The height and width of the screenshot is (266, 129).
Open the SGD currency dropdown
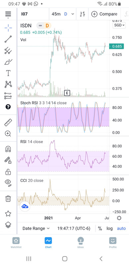point(119,25)
